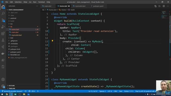The image size is (171, 96).
Task: Open pubspec.lock in the file tree
Action: click(15, 49)
